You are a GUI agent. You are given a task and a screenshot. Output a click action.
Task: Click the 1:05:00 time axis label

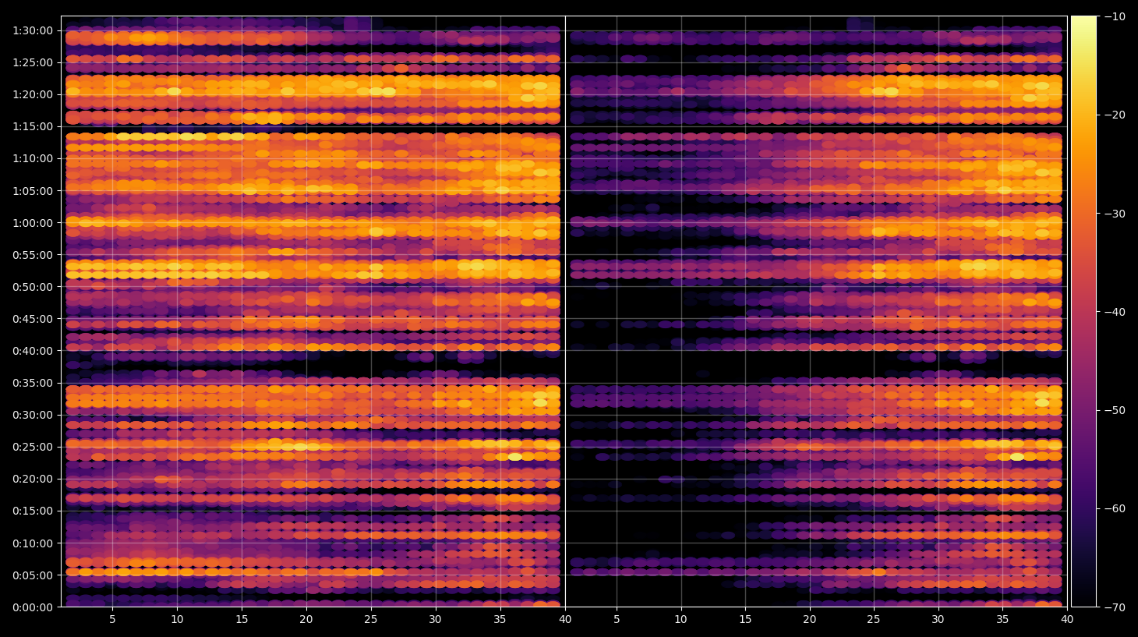coord(33,191)
